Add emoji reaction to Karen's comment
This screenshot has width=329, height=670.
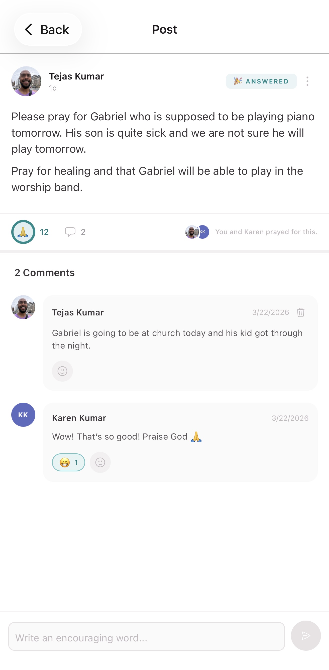coord(100,462)
